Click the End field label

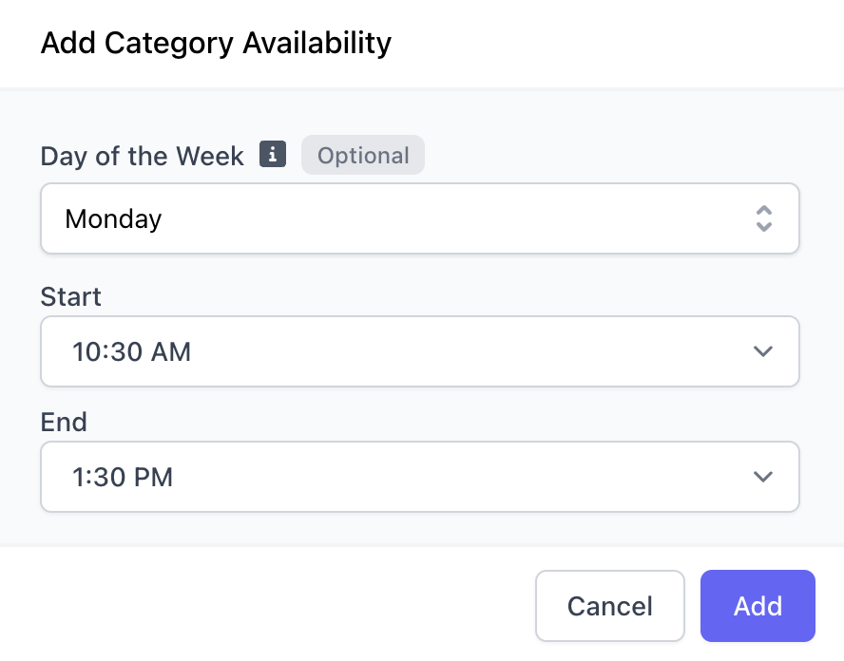[64, 422]
